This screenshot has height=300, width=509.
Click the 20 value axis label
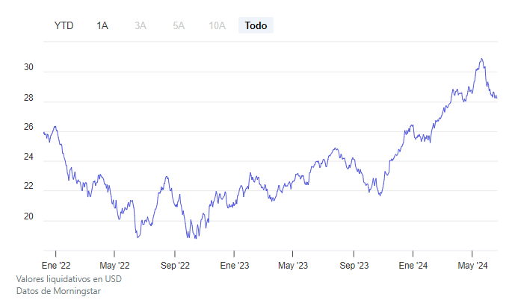point(29,216)
